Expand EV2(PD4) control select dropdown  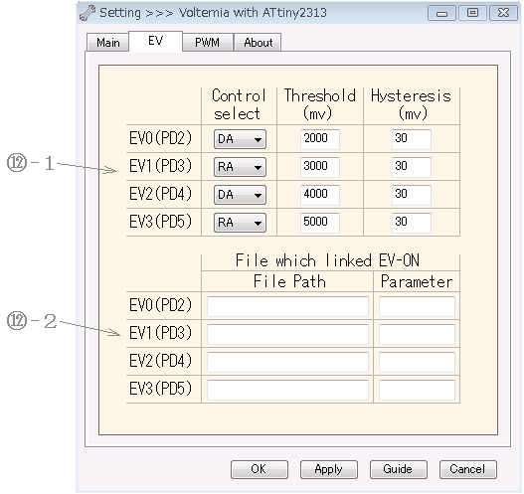tap(240, 195)
